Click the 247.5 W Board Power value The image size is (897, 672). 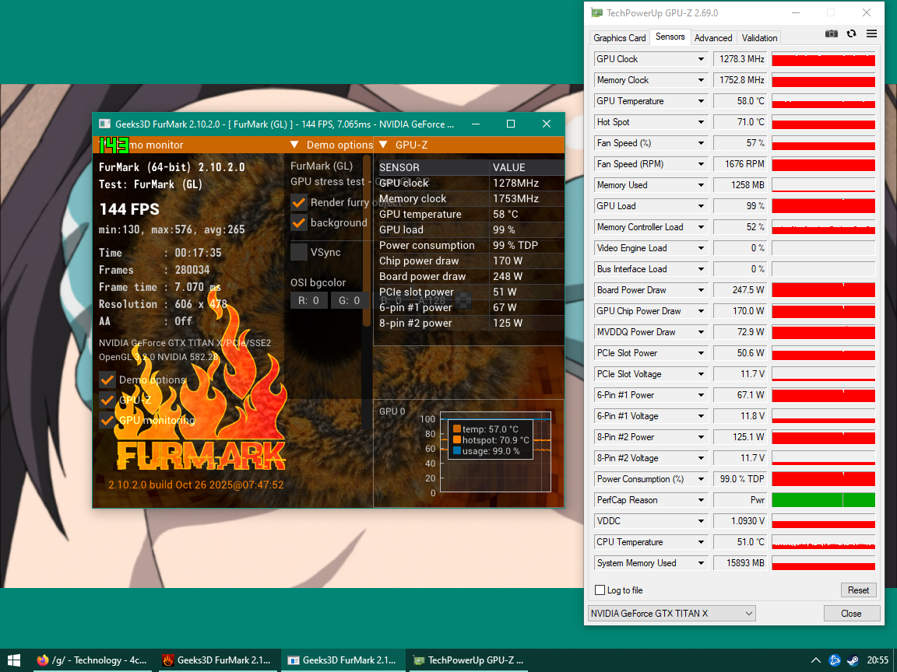tap(740, 289)
